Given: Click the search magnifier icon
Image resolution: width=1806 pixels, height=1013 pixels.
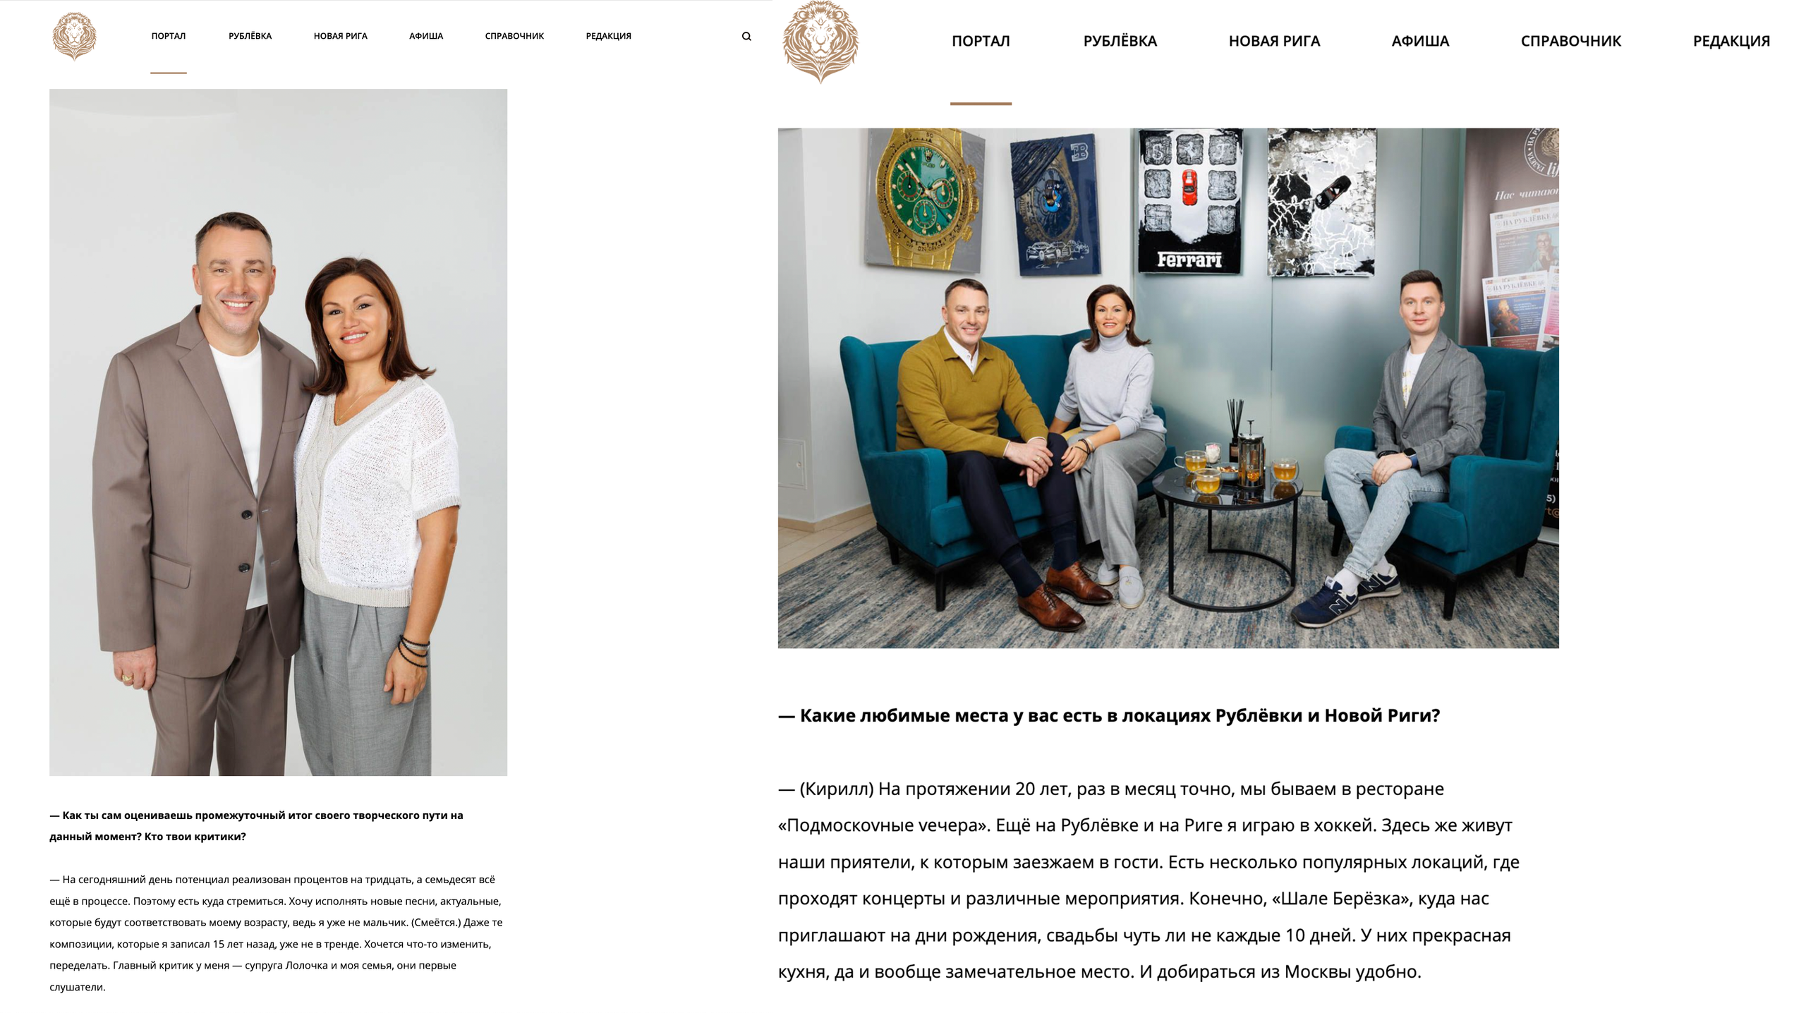Looking at the screenshot, I should (746, 36).
